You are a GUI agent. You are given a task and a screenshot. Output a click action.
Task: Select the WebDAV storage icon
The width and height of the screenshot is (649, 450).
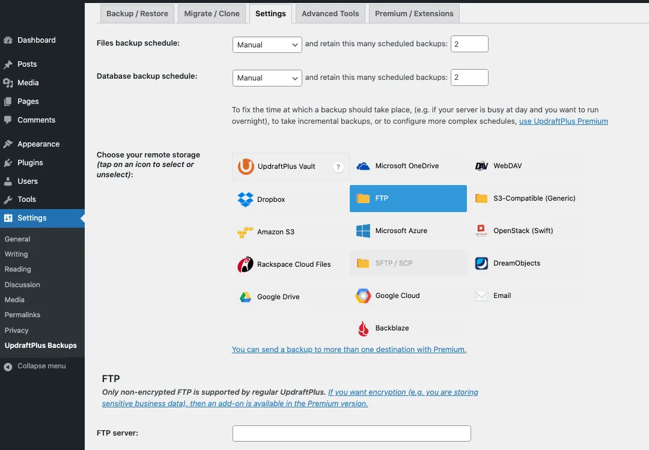click(481, 166)
